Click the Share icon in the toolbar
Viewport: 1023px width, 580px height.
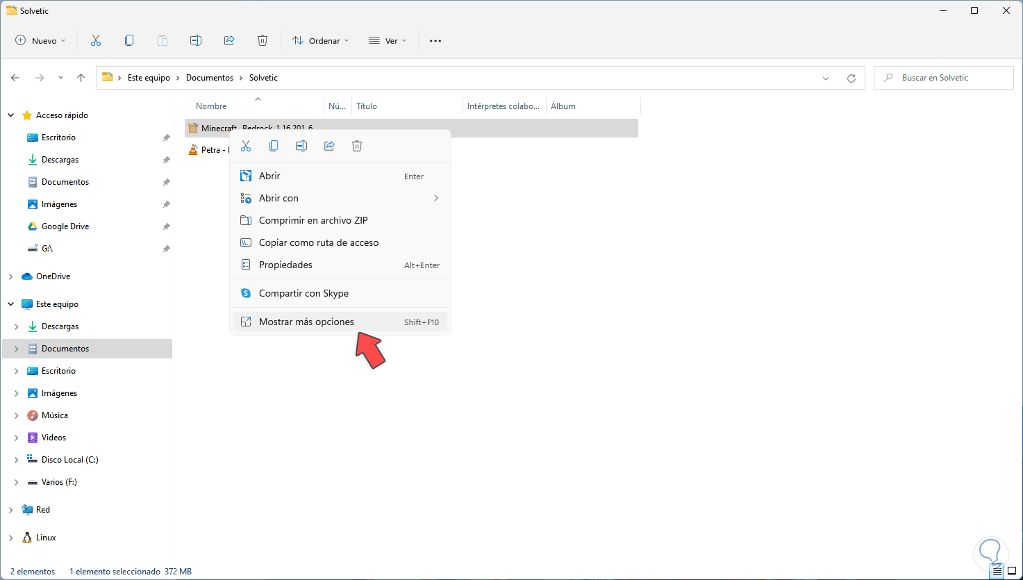click(x=229, y=40)
